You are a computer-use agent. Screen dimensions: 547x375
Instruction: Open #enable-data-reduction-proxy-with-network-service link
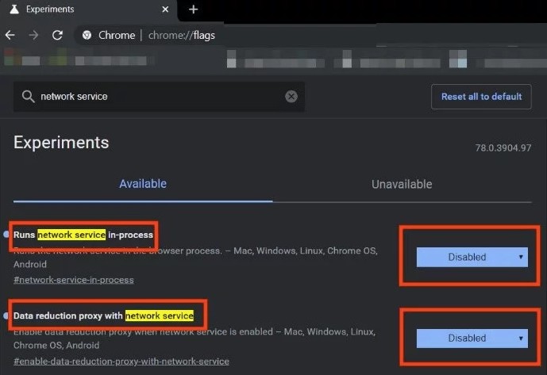tap(121, 362)
